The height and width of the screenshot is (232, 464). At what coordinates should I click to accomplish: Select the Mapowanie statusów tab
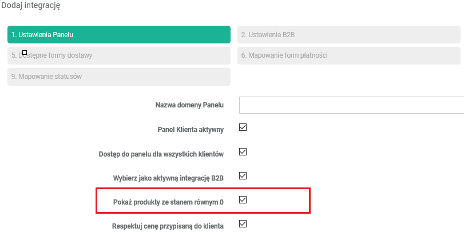[x=119, y=77]
